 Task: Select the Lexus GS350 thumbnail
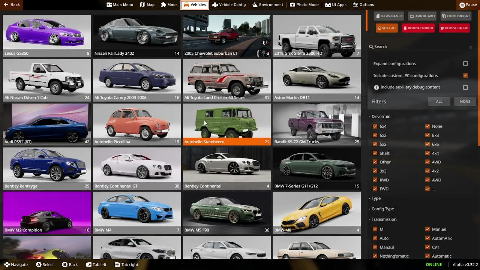(x=47, y=36)
